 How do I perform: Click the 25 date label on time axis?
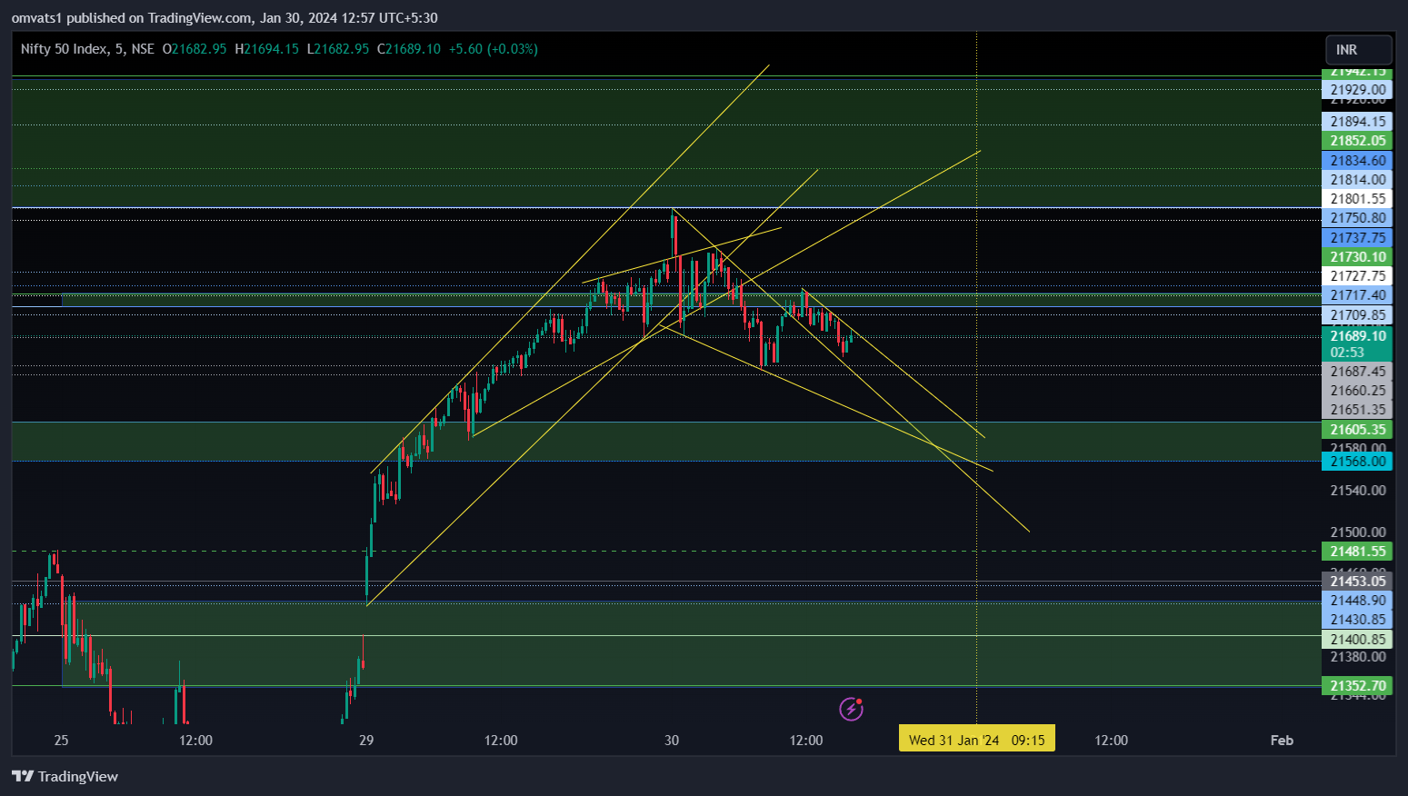pos(61,740)
